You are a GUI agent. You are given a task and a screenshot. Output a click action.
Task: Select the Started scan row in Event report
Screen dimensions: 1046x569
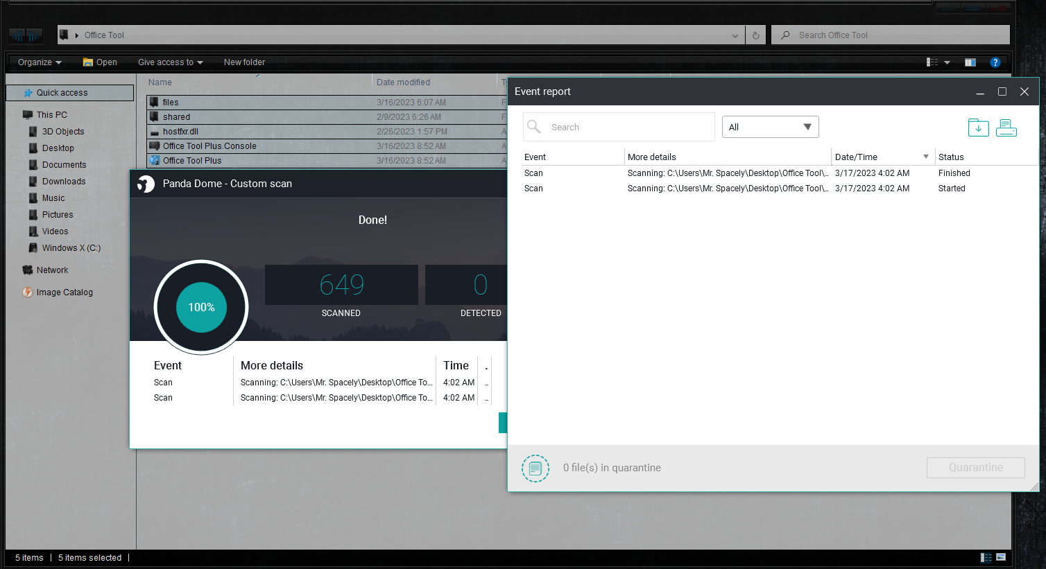click(780, 189)
